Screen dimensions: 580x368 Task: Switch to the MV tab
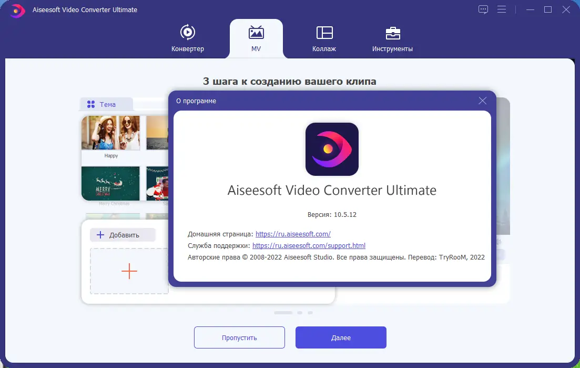pos(256,38)
